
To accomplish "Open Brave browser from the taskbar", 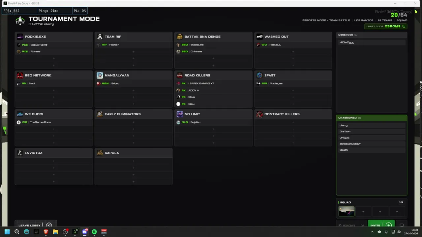I will [x=46, y=232].
